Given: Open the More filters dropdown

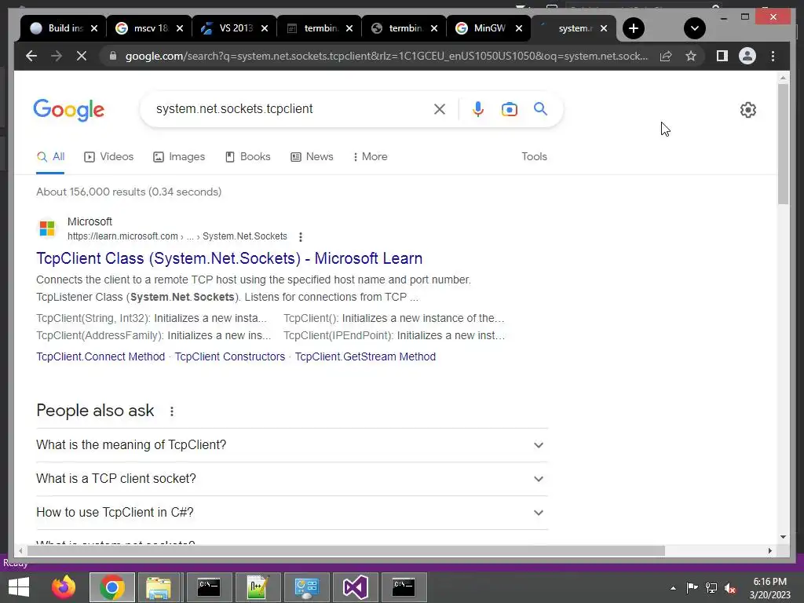Looking at the screenshot, I should click(x=371, y=157).
